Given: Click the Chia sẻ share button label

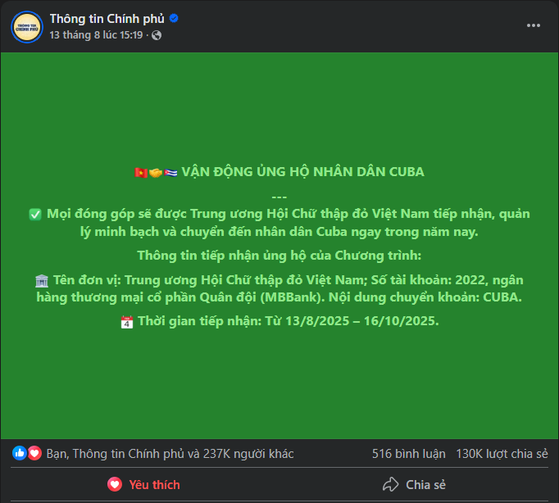Looking at the screenshot, I should 425,485.
